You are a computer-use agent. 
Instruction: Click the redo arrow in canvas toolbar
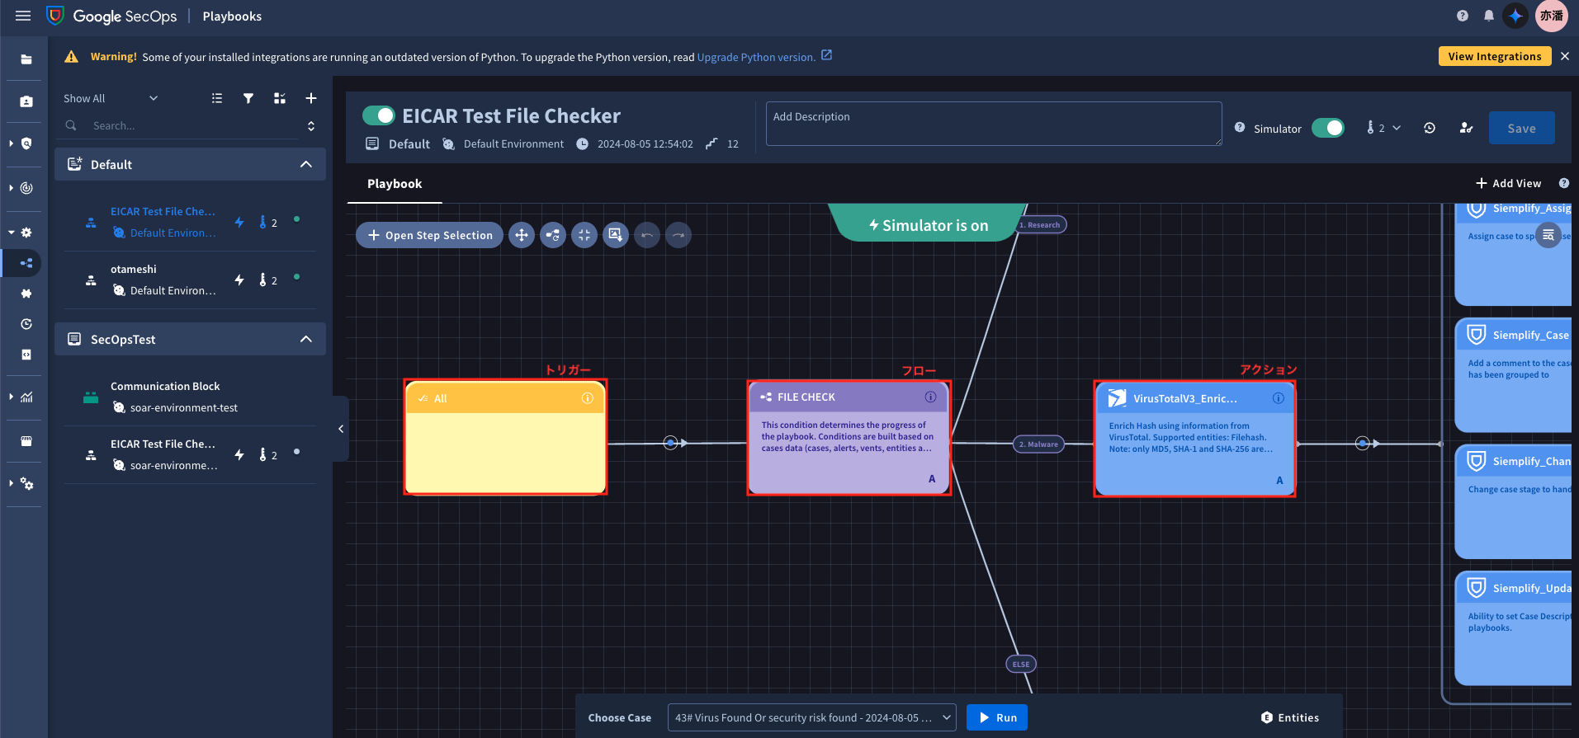678,235
